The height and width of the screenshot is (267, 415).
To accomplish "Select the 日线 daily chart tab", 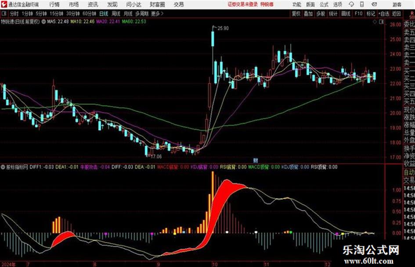I will pyautogui.click(x=104, y=14).
